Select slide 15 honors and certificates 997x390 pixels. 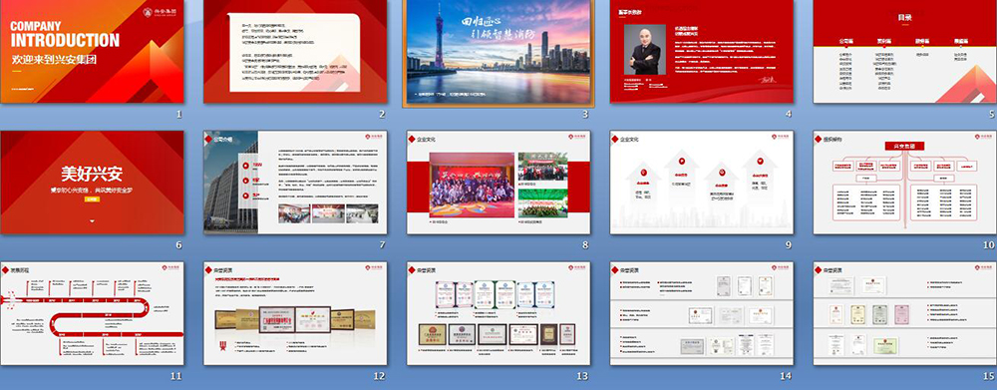pos(905,313)
